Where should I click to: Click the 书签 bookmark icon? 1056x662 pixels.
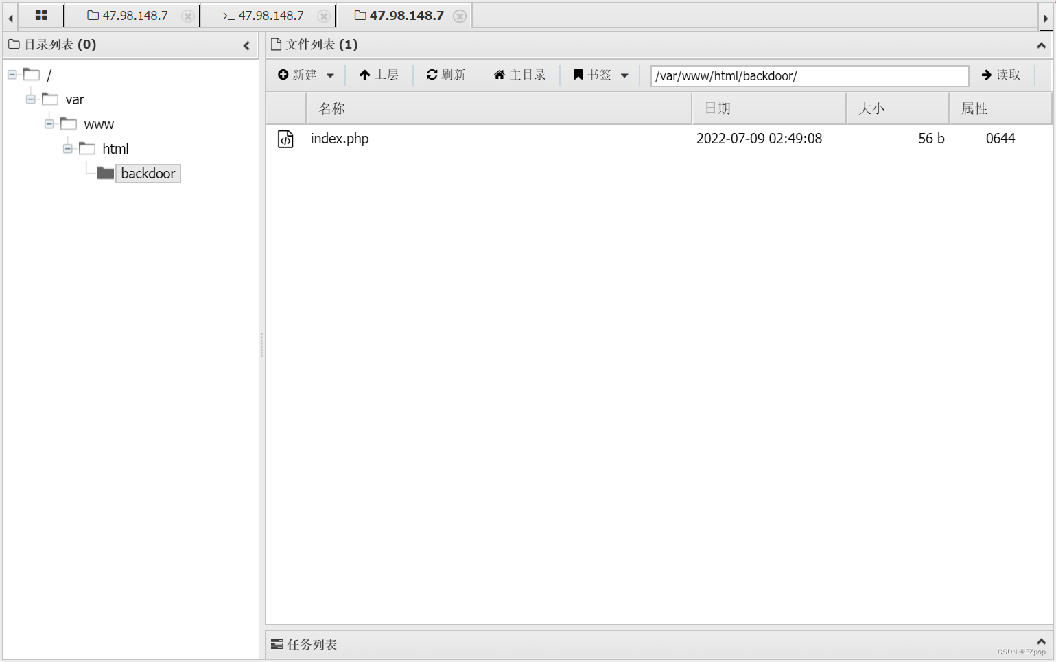[578, 75]
